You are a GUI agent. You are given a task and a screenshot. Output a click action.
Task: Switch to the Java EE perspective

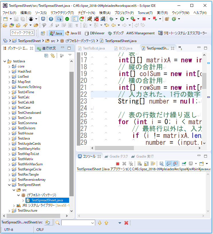73,33
